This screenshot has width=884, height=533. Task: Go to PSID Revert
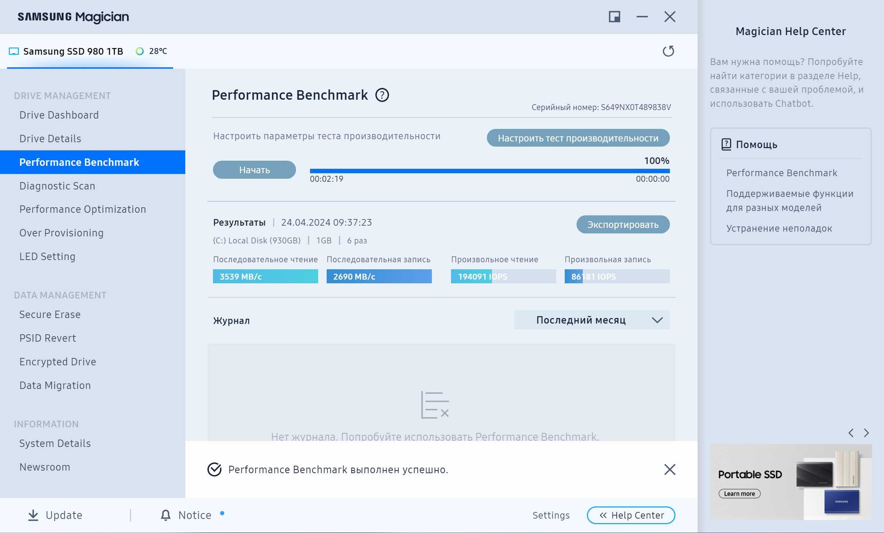[x=48, y=338]
